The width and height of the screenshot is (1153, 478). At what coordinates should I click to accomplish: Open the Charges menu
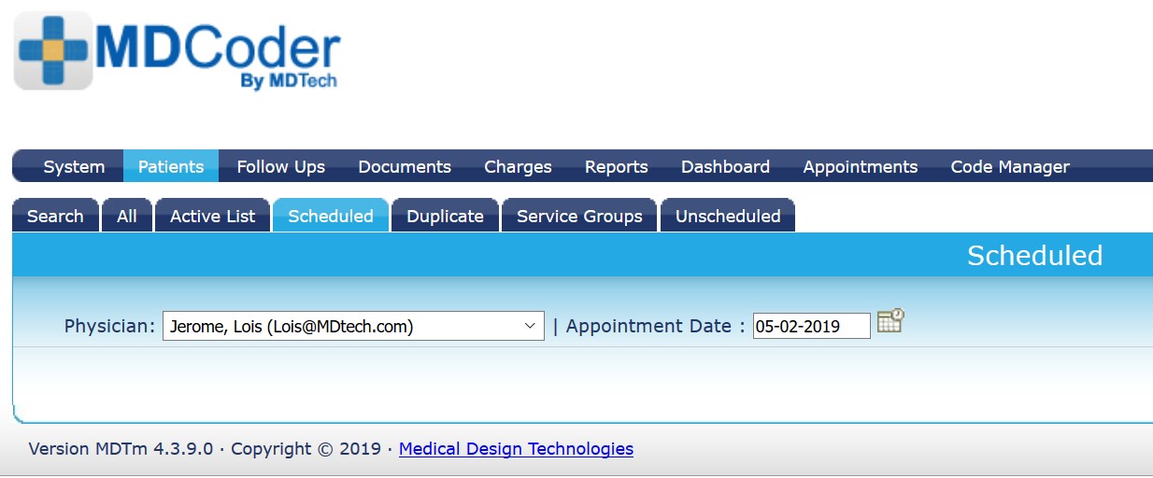[518, 166]
